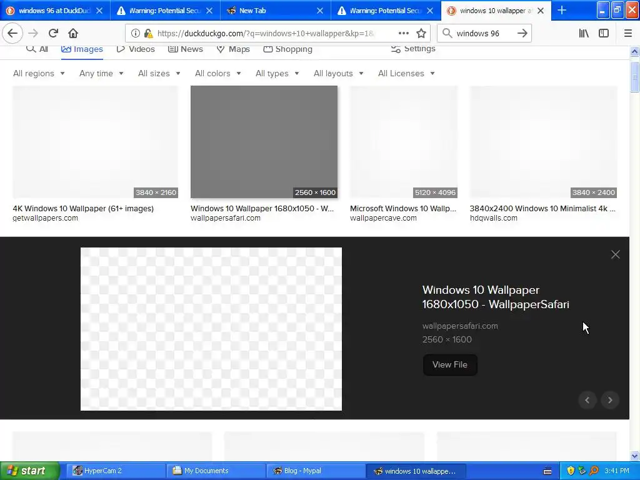This screenshot has height=480, width=640.
Task: Select the gray 2560 × 1600 thumbnail
Action: [x=264, y=142]
